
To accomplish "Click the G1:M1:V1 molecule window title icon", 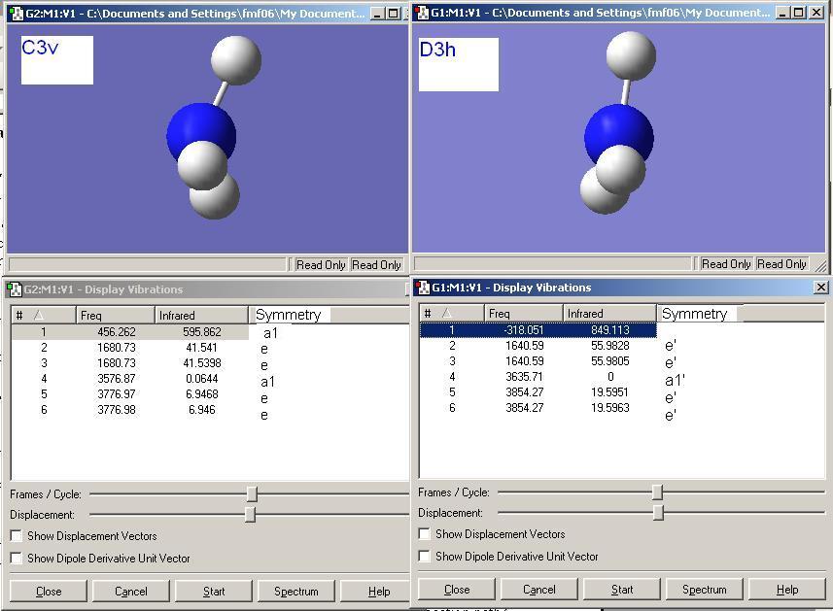I will 423,13.
